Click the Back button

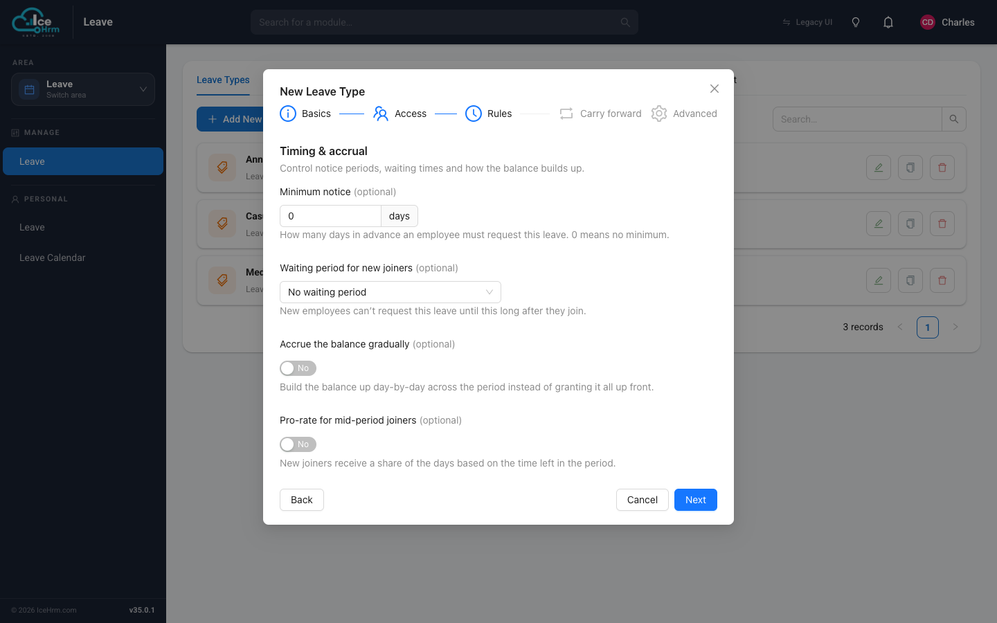[302, 500]
